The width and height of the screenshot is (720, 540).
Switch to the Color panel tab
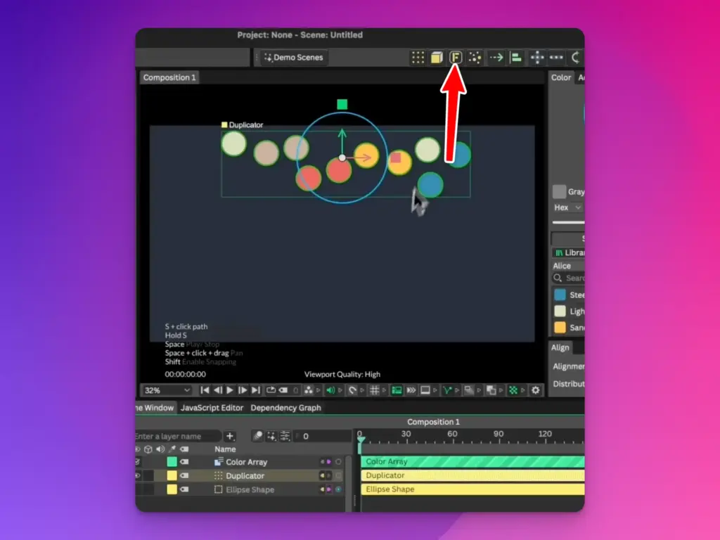[x=560, y=77]
